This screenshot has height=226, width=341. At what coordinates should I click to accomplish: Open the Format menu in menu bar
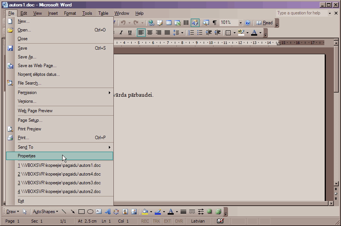[70, 14]
